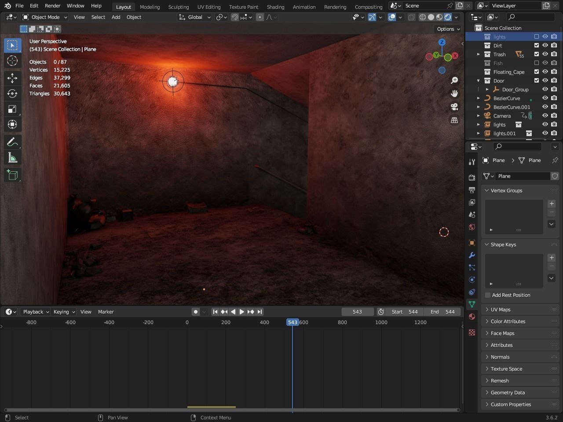Open the View Layer properties tab

pos(472,202)
